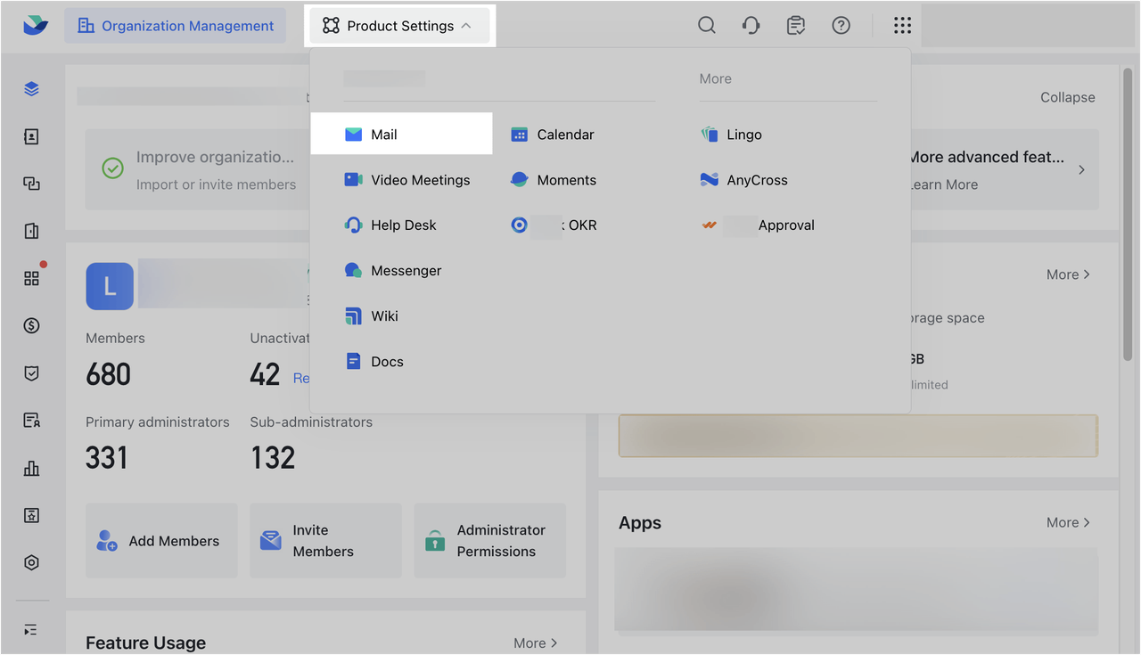Switch to Organization Management
This screenshot has width=1141, height=655.
pyautogui.click(x=175, y=25)
